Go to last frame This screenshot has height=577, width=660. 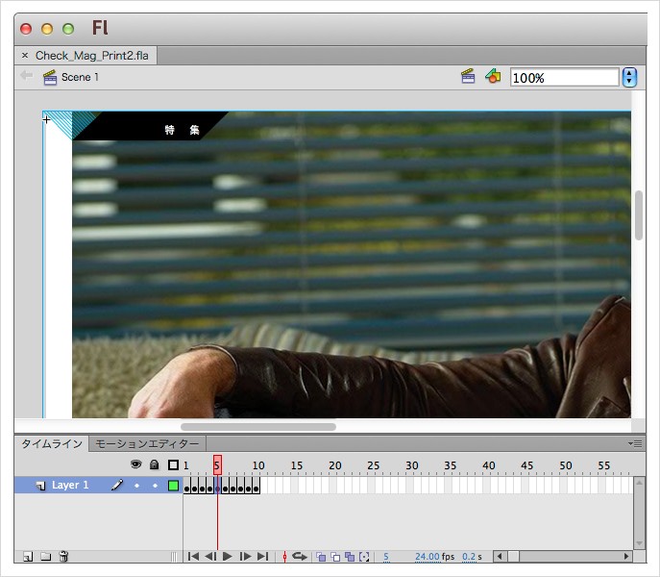(262, 557)
